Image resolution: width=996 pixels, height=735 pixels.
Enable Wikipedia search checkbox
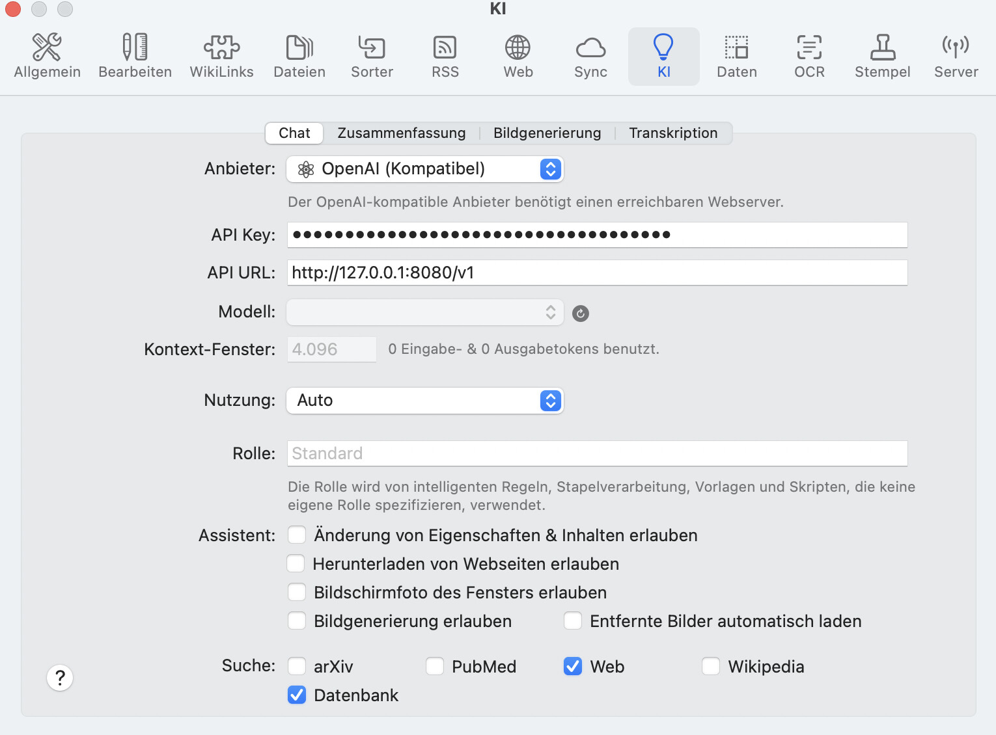point(711,666)
